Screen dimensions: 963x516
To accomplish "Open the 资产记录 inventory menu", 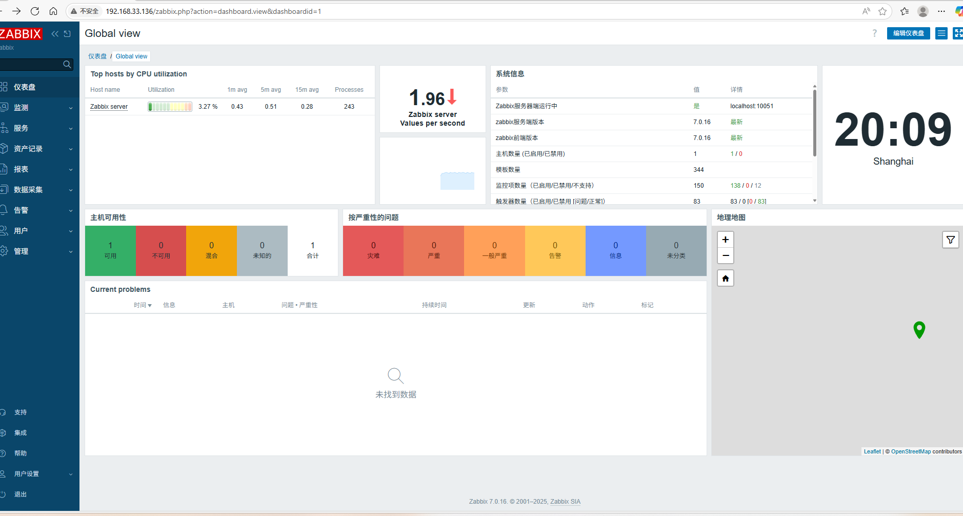I will click(39, 149).
